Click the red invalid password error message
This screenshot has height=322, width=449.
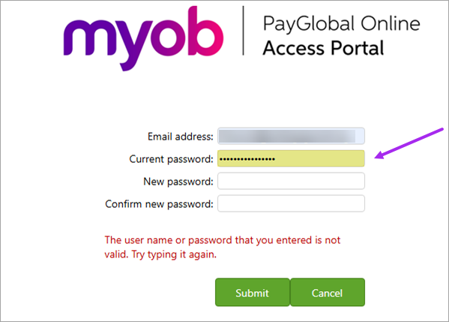click(223, 247)
